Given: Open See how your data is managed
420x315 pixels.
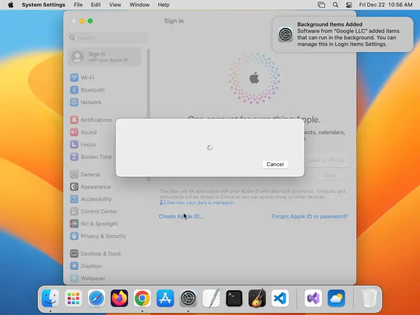Looking at the screenshot, I should tap(201, 203).
